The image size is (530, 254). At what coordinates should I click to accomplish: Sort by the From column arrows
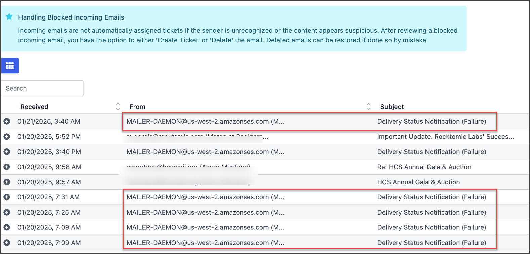[x=368, y=107]
